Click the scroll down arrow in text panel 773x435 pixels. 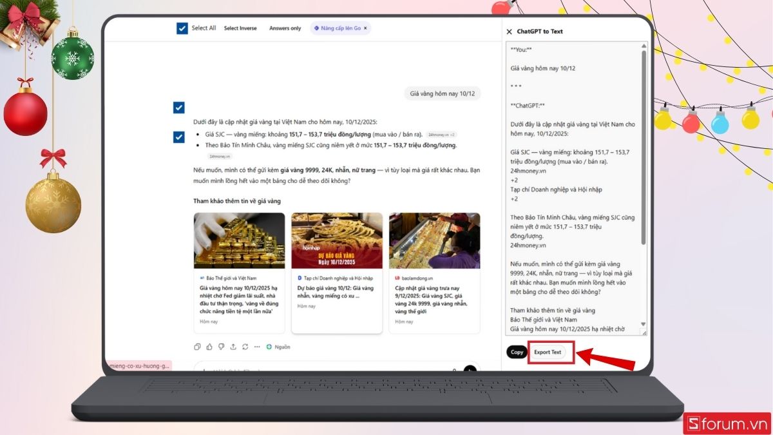click(x=643, y=324)
